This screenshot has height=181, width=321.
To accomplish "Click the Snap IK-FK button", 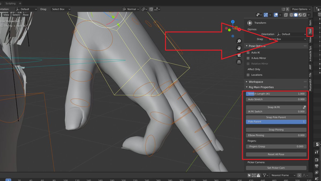I will click(x=274, y=107).
